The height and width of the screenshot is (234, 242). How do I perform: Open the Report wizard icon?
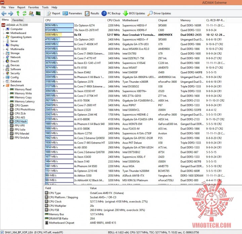[x=49, y=13]
